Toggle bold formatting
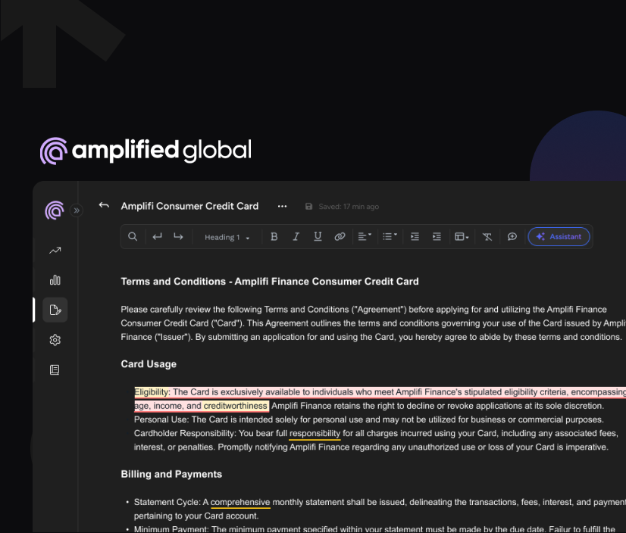 [x=274, y=236]
